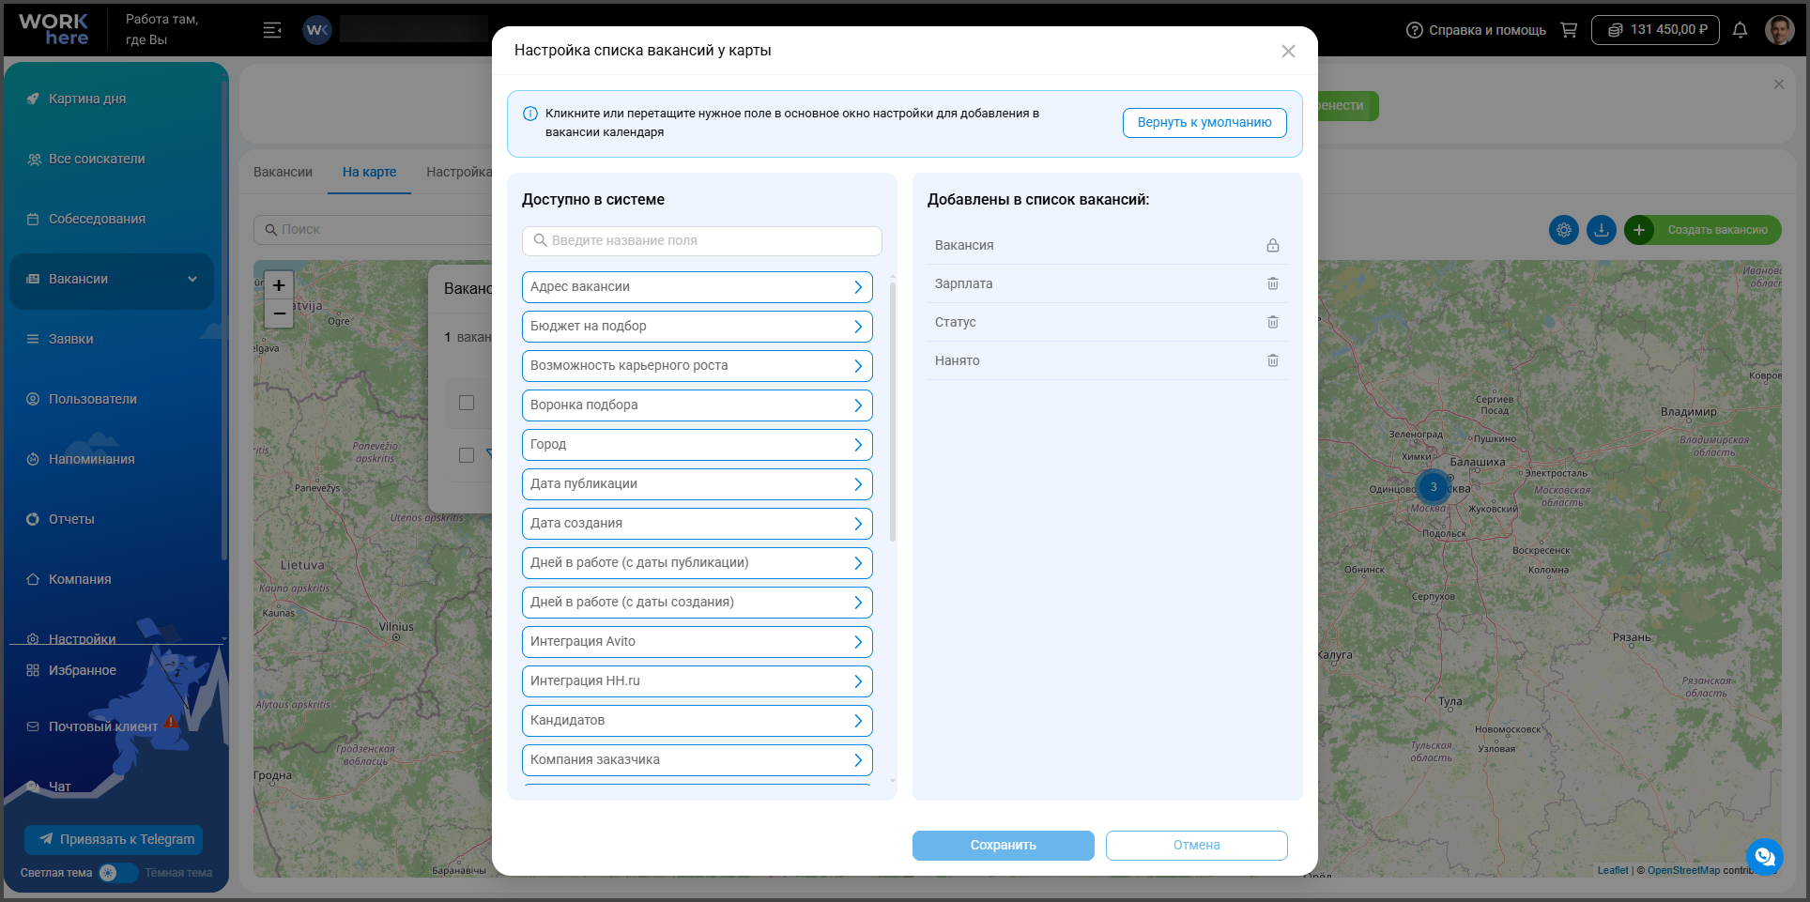Tick the upper checkbox in the vacancy panel
This screenshot has height=902, width=1810.
coord(467,403)
